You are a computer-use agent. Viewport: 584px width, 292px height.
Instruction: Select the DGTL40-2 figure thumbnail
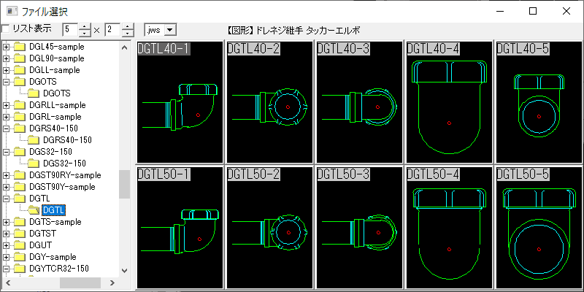point(269,102)
